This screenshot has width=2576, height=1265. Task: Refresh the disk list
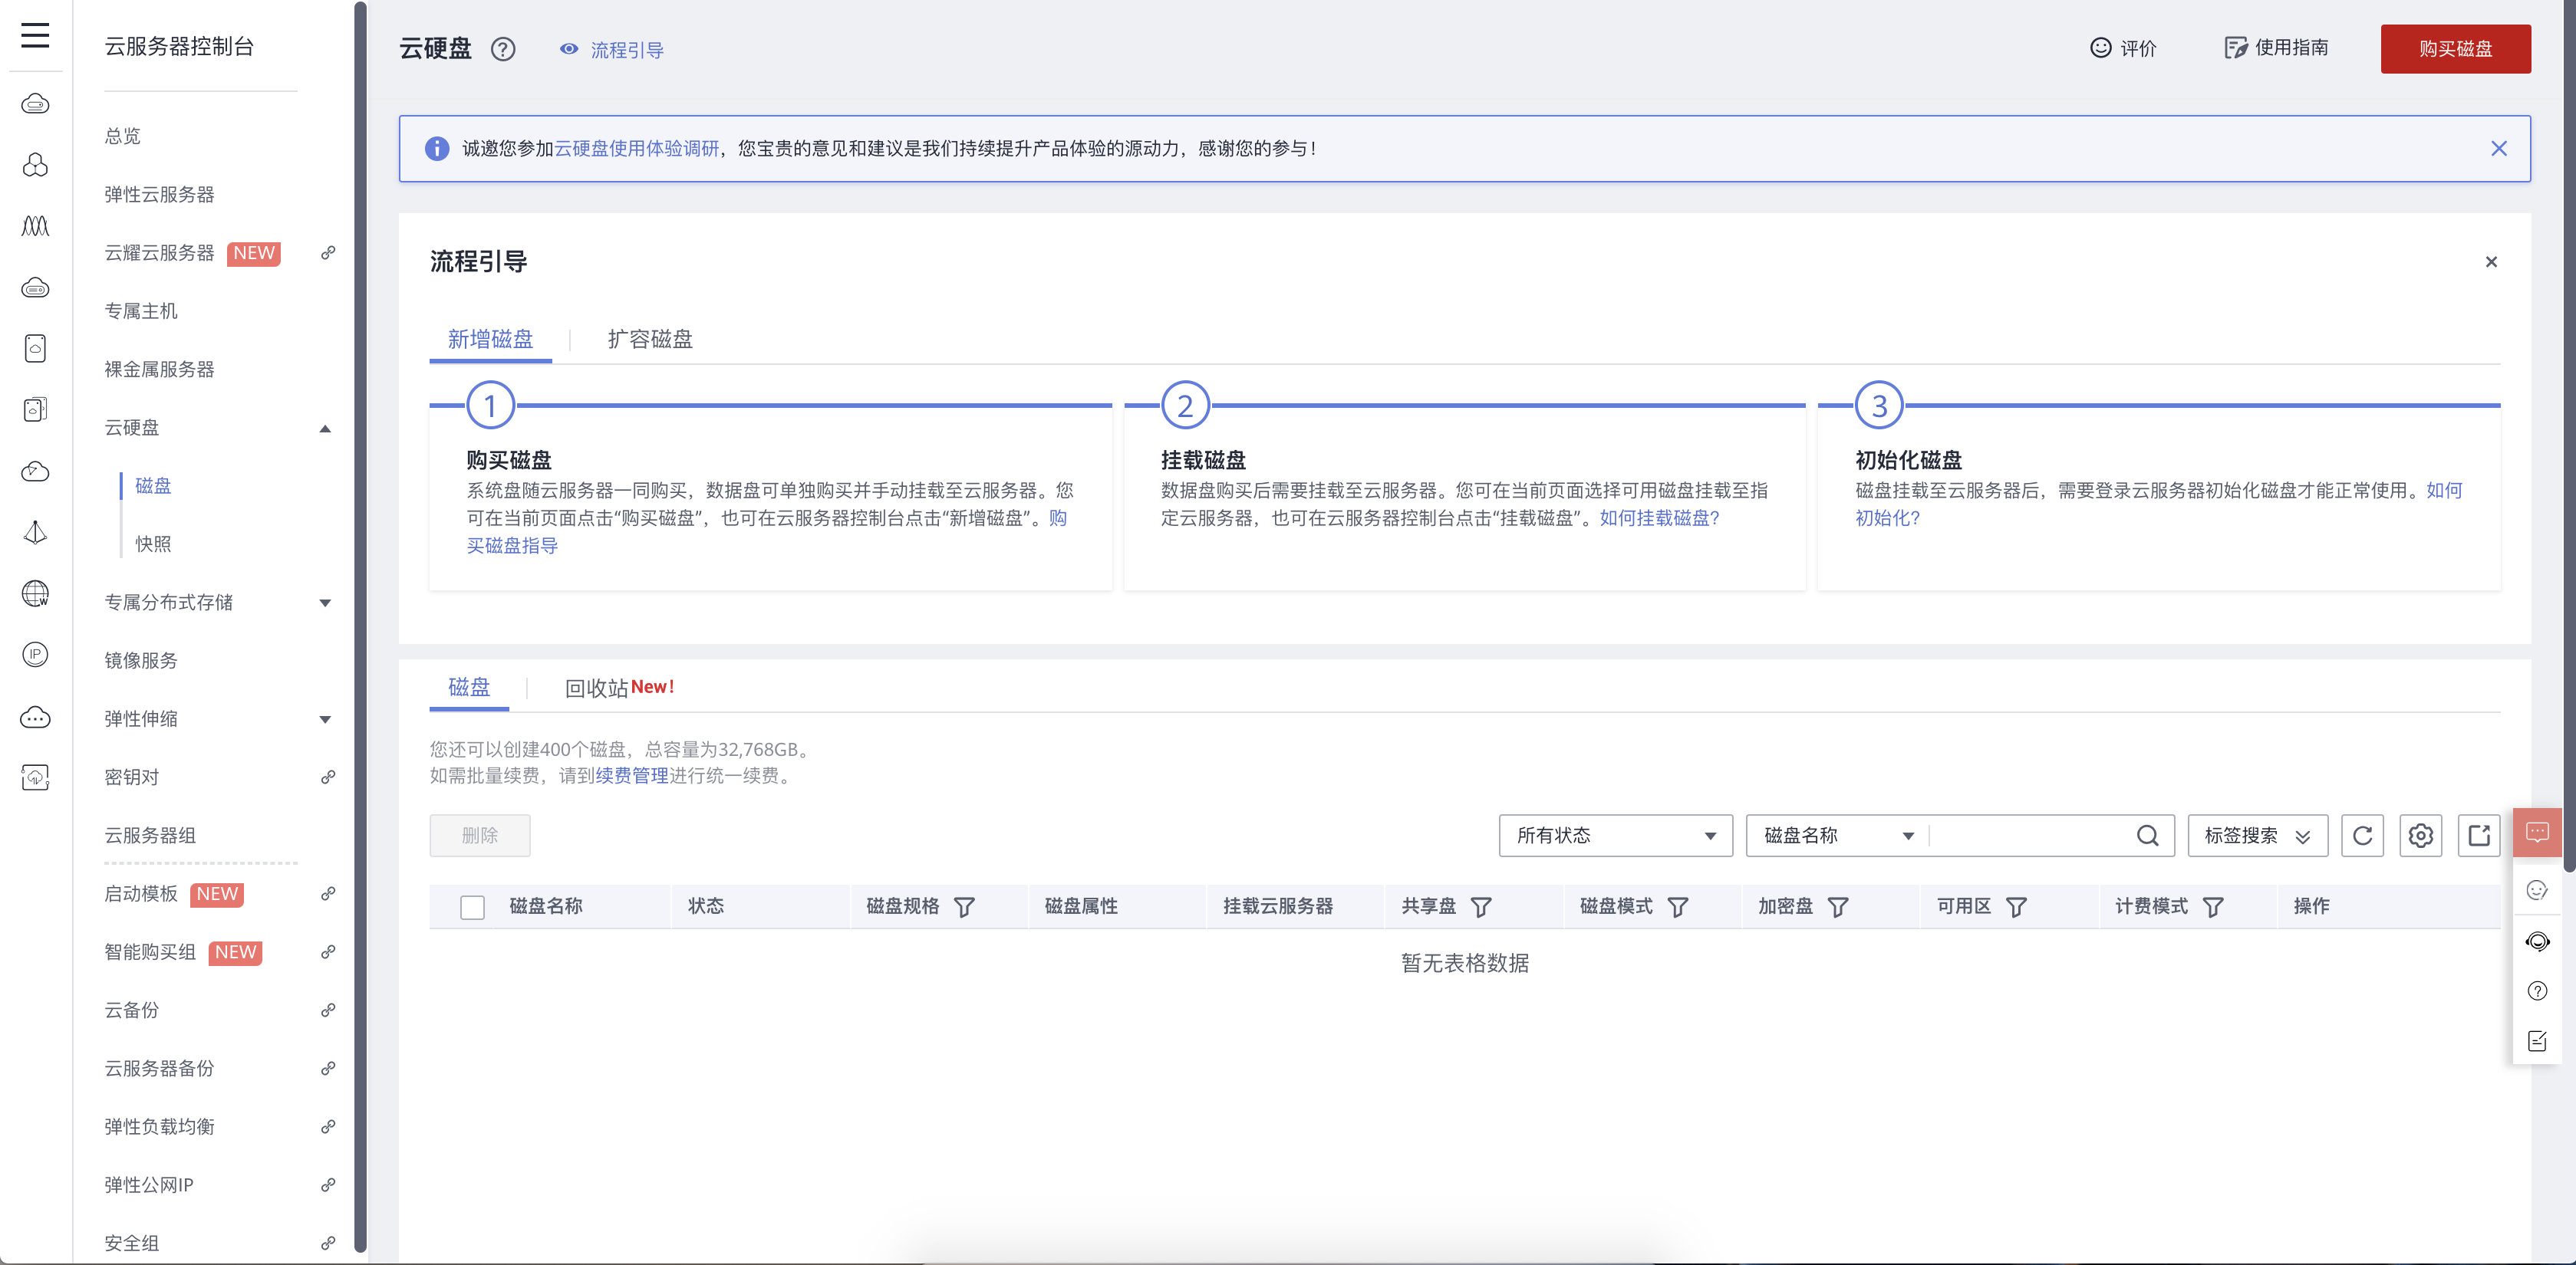[2362, 836]
